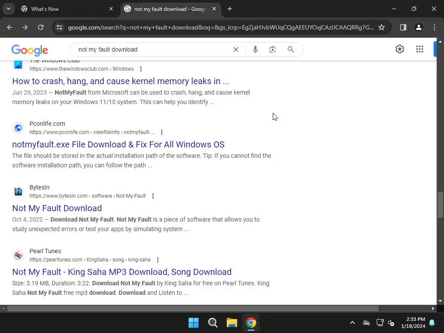444x333 pixels.
Task: Click the pearltunes.com URL breadcrumb
Action: click(90, 260)
